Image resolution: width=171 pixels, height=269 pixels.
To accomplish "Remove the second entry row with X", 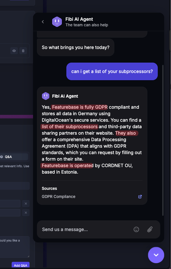I will pyautogui.click(x=26, y=213).
